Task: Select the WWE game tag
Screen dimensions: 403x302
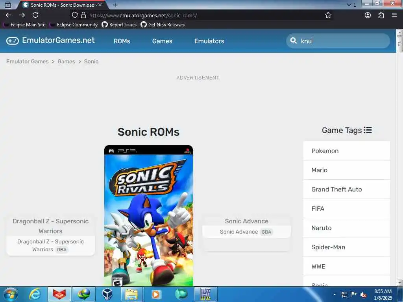Action: 346,266
